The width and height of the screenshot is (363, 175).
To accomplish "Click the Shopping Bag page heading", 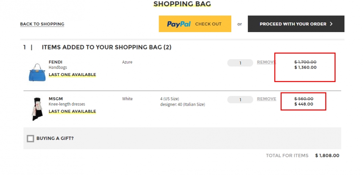I will pyautogui.click(x=182, y=4).
